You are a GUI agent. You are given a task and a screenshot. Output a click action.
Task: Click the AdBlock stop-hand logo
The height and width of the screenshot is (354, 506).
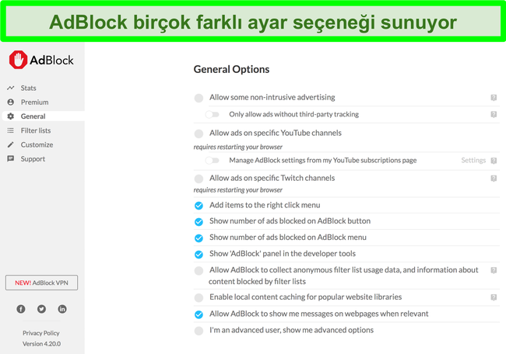pos(18,60)
